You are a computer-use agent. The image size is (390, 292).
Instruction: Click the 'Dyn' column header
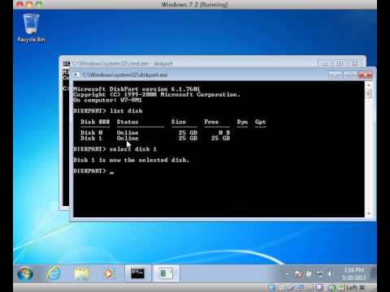[x=242, y=122]
